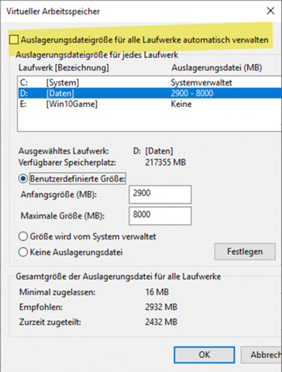Click the Minimal zugelassen 16 MB value
The image size is (282, 372).
click(x=157, y=292)
